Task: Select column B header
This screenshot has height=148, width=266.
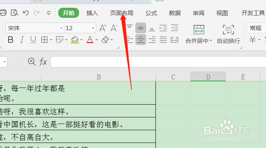Action: click(x=98, y=77)
